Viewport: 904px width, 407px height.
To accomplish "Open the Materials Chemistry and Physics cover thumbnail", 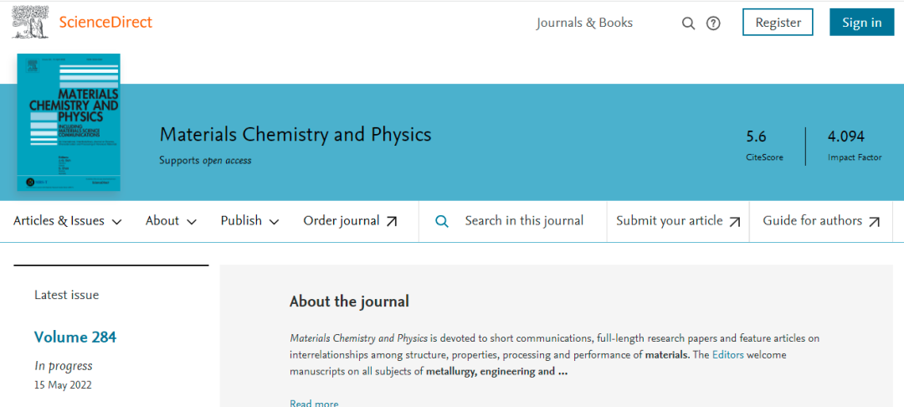I will pyautogui.click(x=69, y=122).
